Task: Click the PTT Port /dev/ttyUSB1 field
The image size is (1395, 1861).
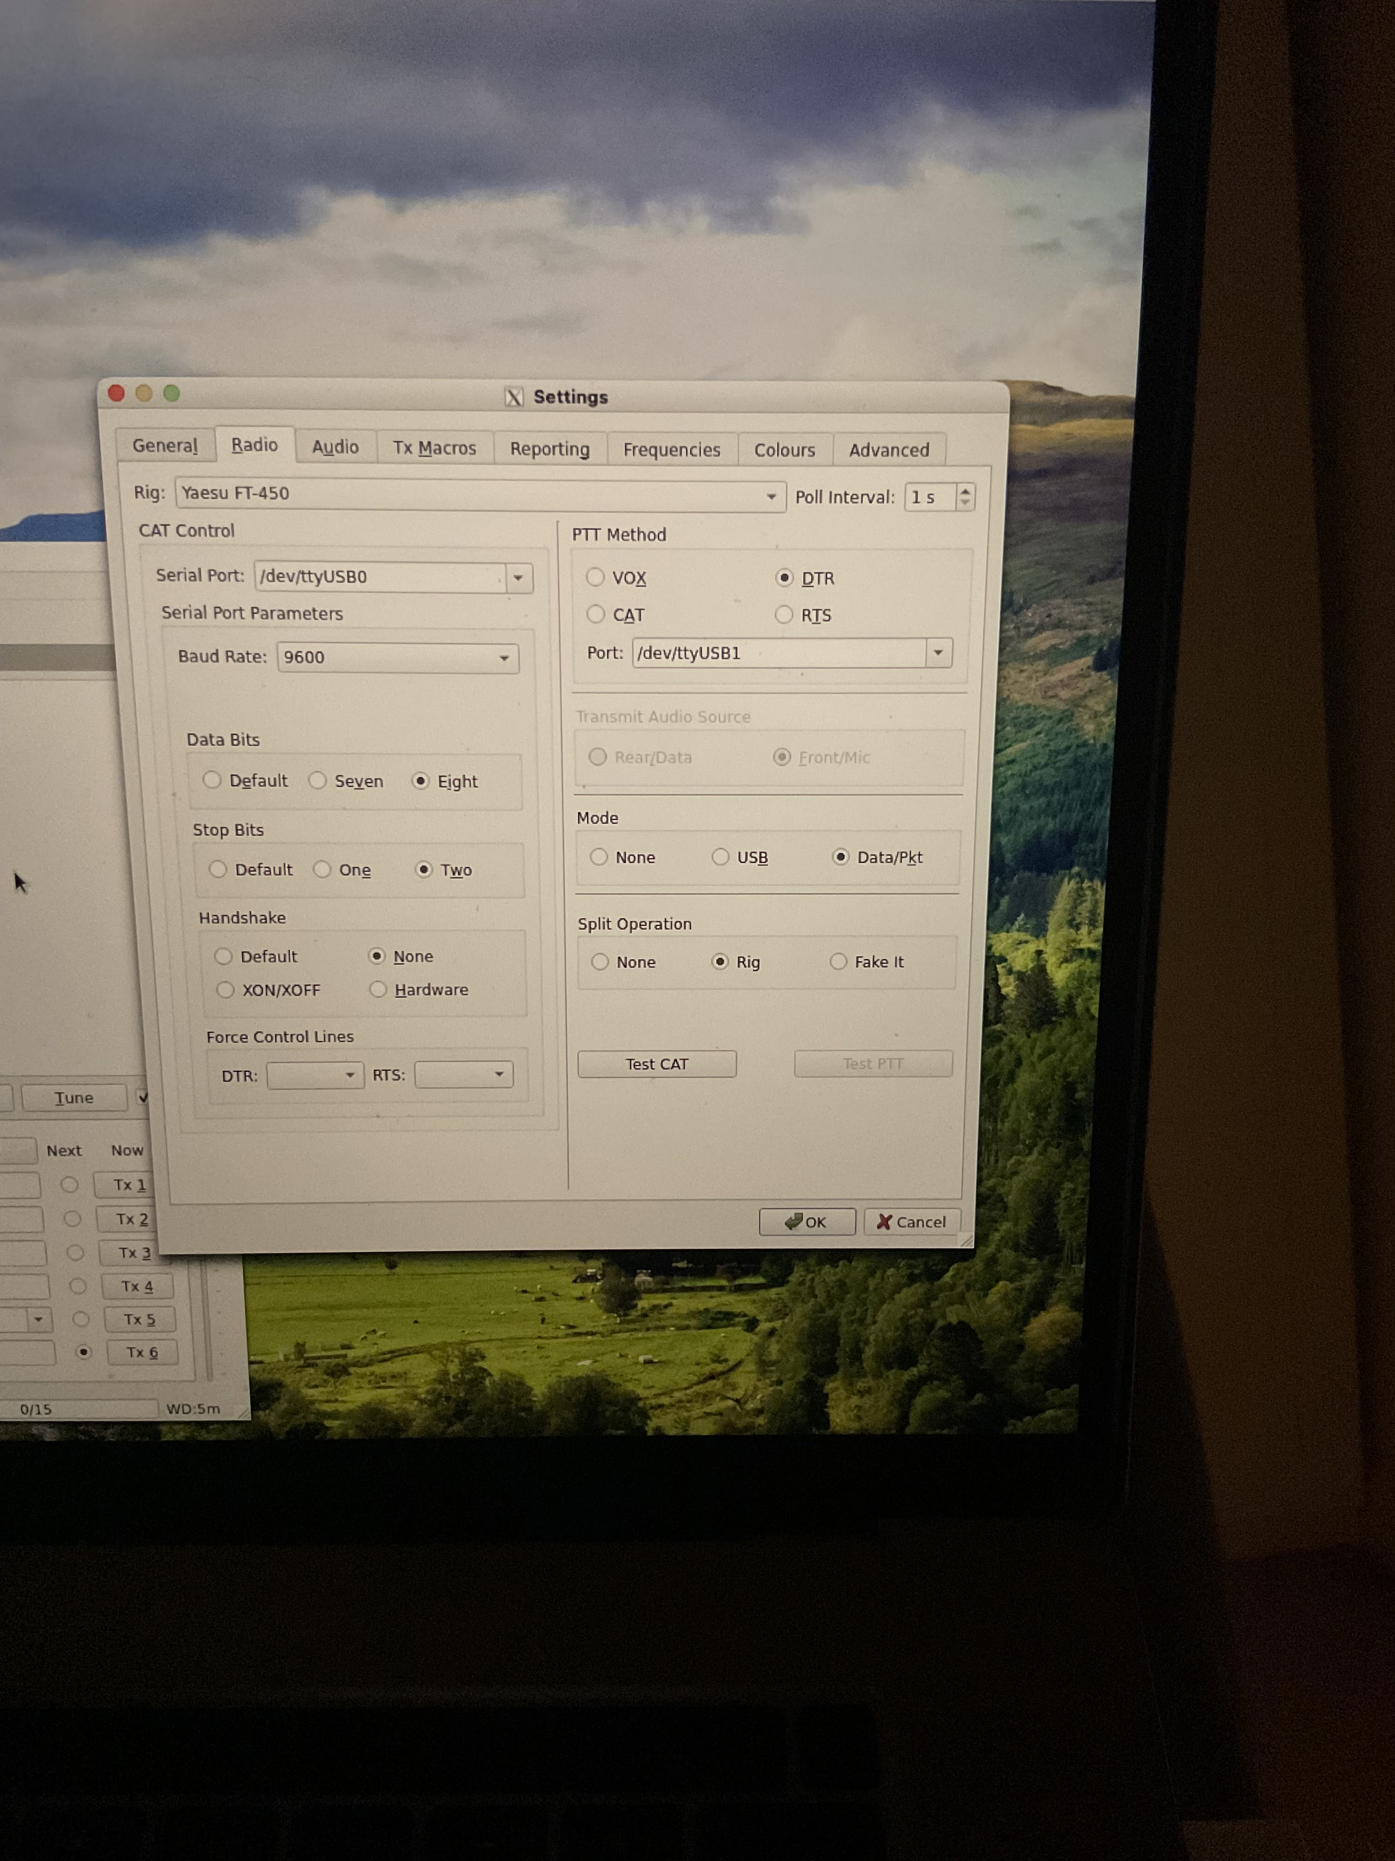Action: pos(779,653)
